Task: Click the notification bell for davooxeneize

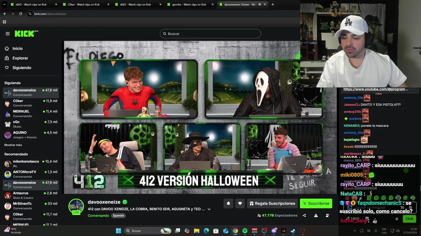Action: tap(228, 204)
